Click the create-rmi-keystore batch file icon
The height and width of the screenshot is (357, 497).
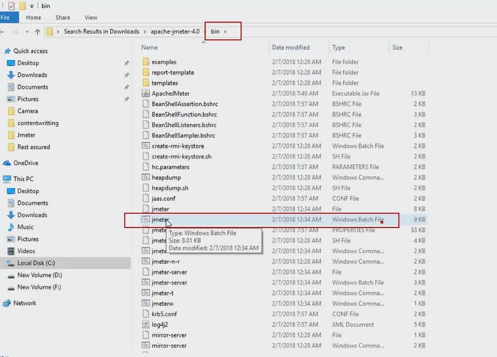tap(145, 146)
